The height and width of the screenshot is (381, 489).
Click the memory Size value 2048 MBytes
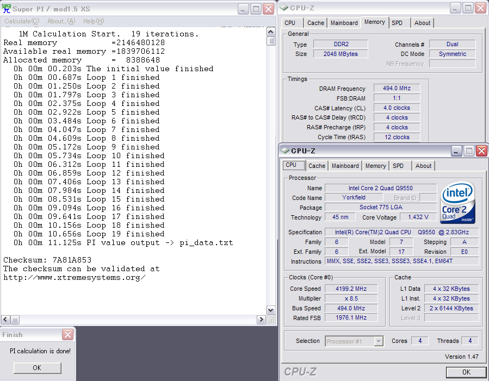coord(341,54)
